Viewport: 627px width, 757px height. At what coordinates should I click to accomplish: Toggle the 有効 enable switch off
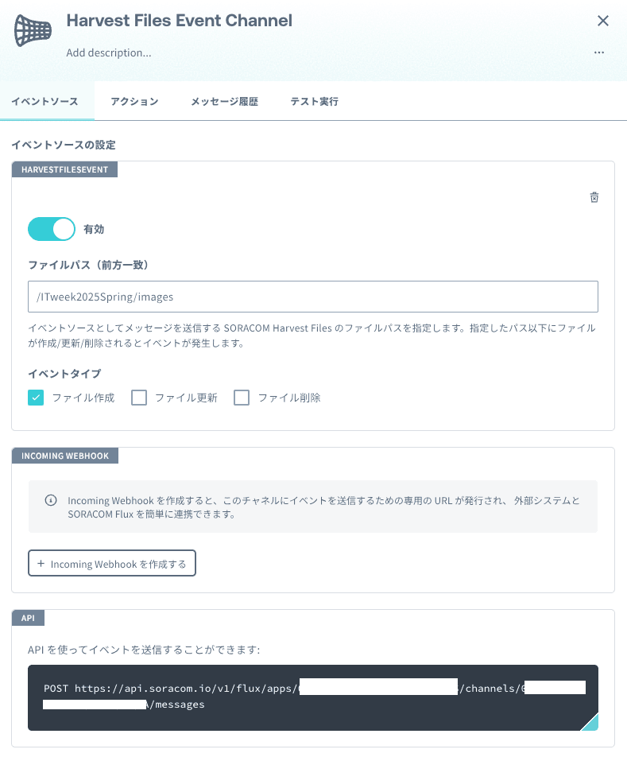pyautogui.click(x=52, y=229)
